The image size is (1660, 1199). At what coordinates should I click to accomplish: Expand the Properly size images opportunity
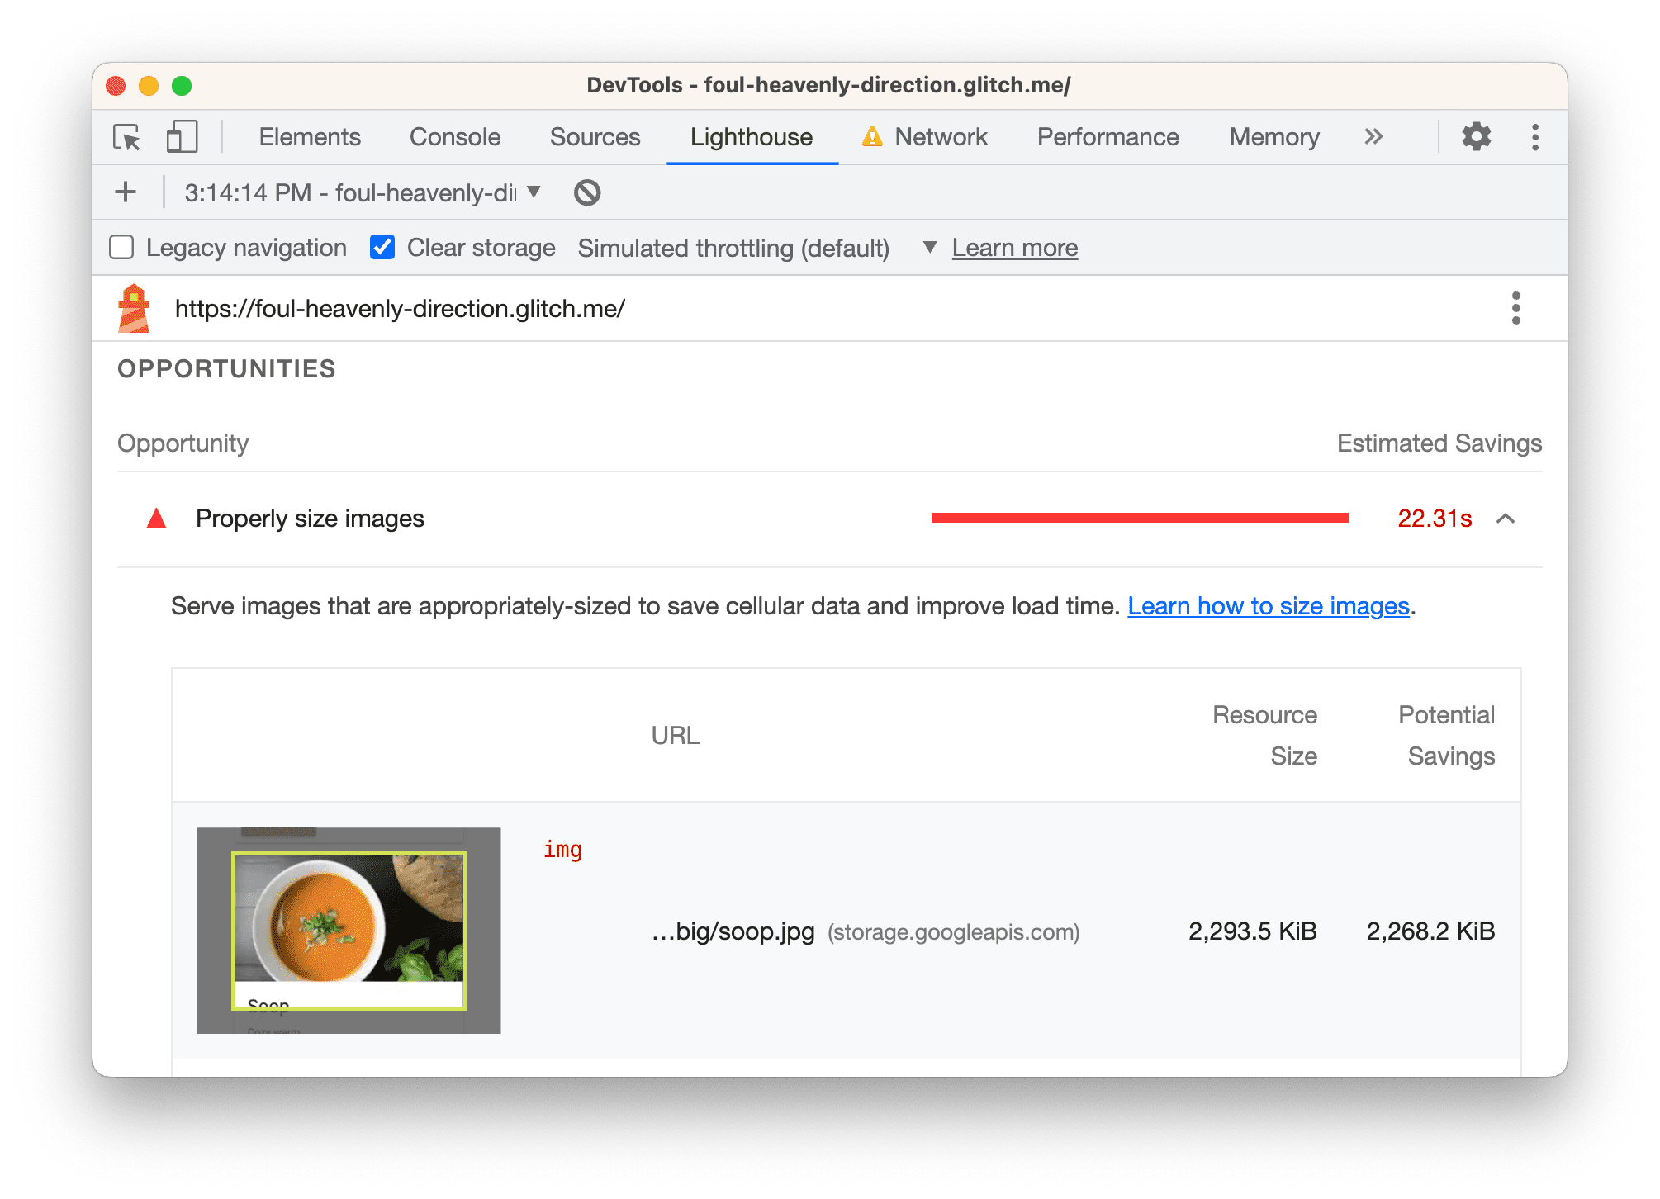(1508, 519)
